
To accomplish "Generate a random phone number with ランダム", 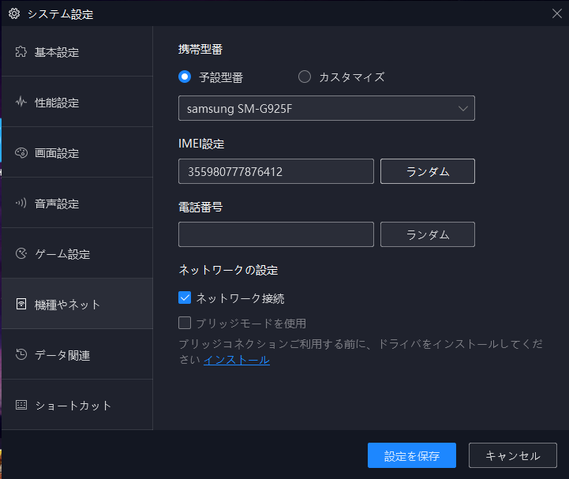I will point(428,234).
